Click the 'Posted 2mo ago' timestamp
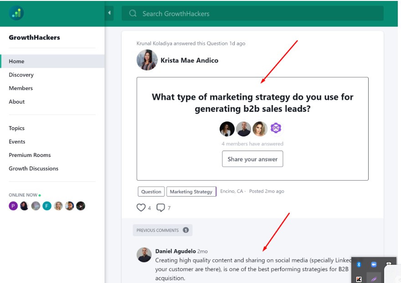Screen dimensions: 401x283 click(267, 191)
